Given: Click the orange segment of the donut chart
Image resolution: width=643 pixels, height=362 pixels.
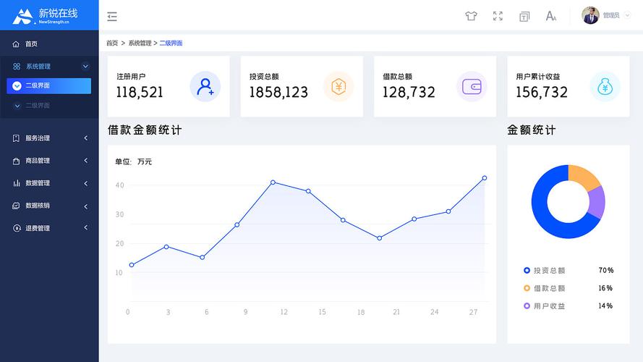Looking at the screenshot, I should (x=584, y=177).
